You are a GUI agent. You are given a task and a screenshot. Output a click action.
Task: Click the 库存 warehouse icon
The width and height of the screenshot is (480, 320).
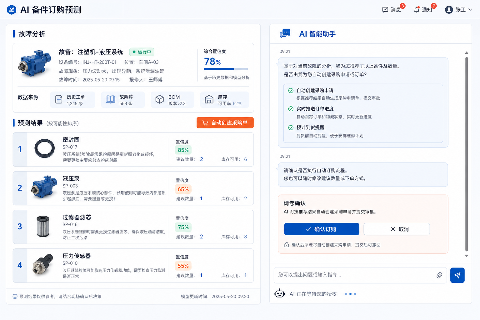209,99
